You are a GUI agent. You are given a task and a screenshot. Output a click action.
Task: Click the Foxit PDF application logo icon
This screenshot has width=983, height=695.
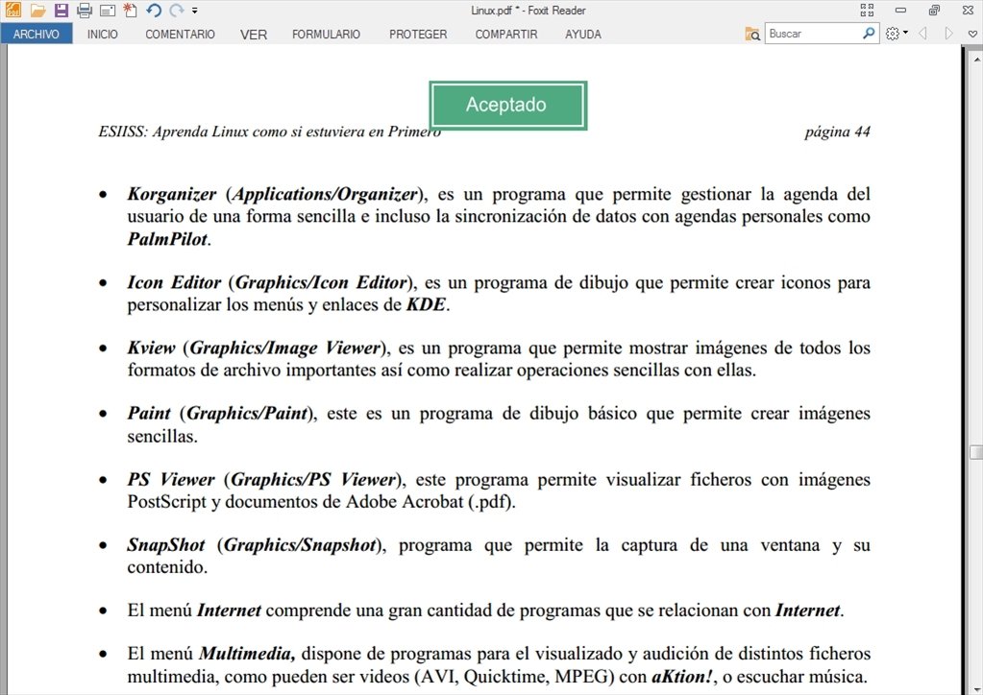[x=12, y=10]
